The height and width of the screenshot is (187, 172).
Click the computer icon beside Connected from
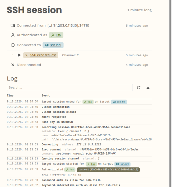13,25
